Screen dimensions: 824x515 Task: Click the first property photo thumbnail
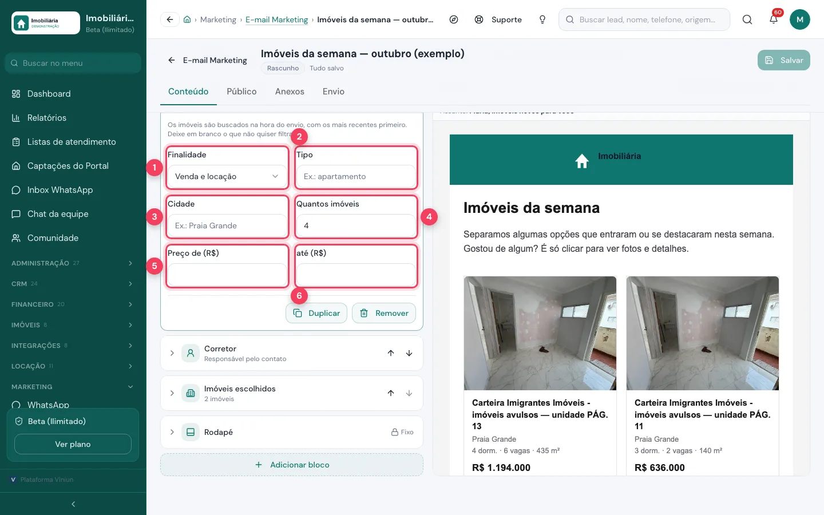[x=540, y=333]
